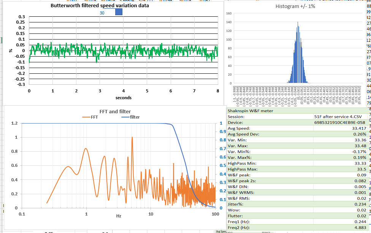Image resolution: width=371 pixels, height=233 pixels.
Task: Click the Flutter: label cell
Action: coord(270,216)
